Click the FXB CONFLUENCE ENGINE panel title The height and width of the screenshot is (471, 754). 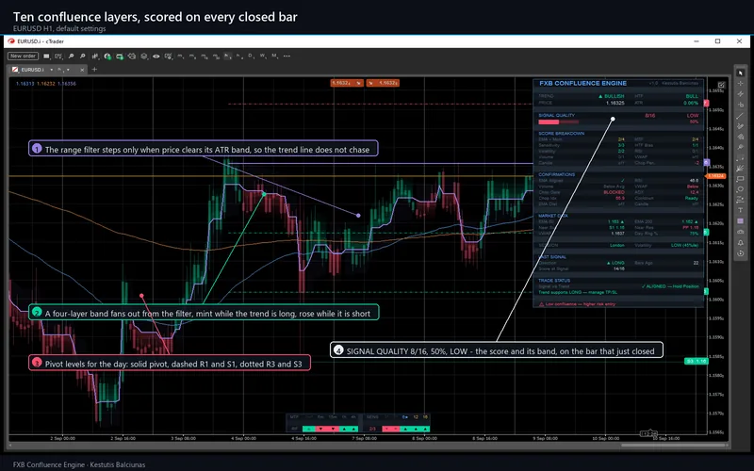coord(582,83)
